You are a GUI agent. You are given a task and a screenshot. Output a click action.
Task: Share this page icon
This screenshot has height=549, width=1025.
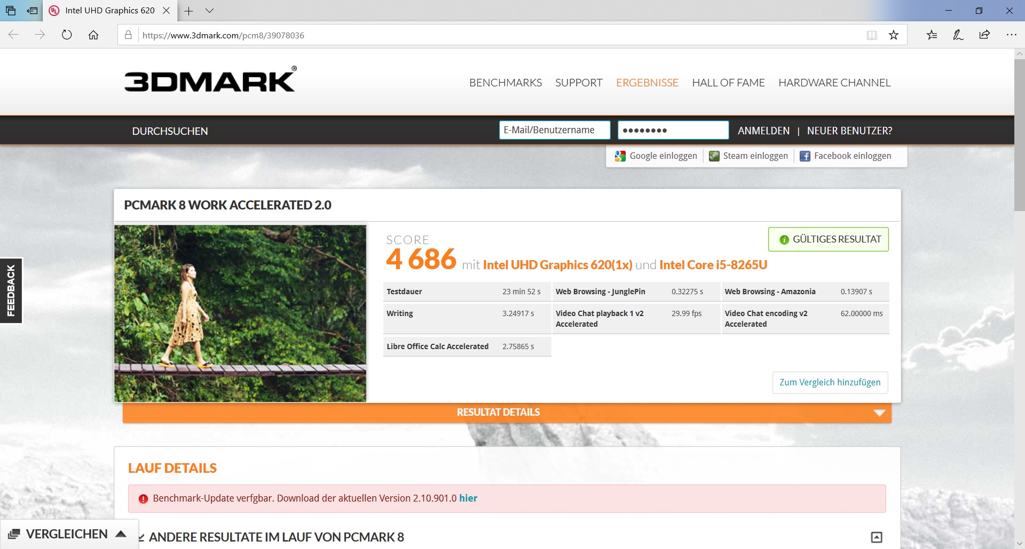(984, 35)
